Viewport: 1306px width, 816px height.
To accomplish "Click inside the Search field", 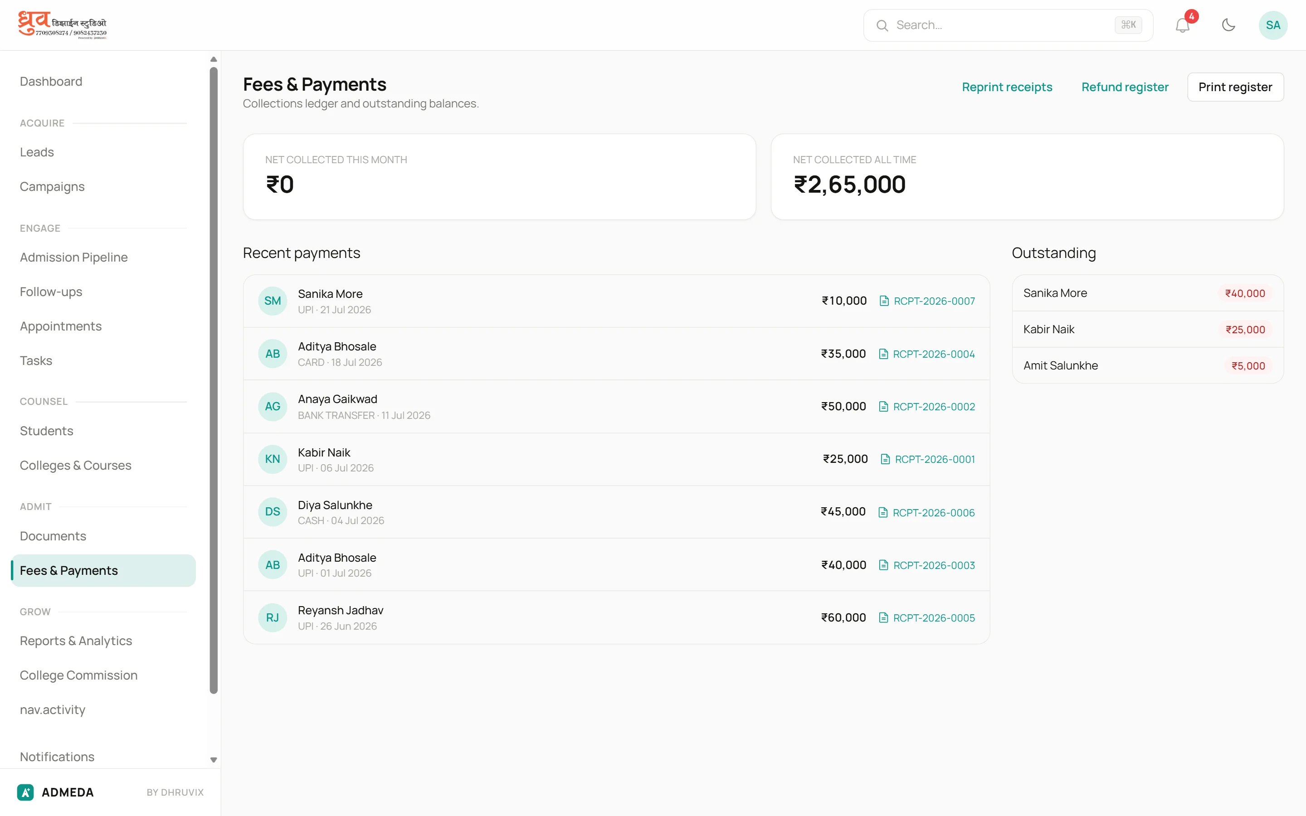I will coord(1008,25).
